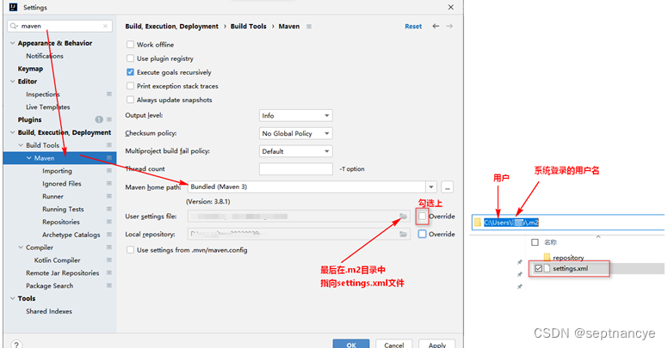
Task: Uncheck the settings.xml file checkbox in Explorer
Action: coord(539,268)
